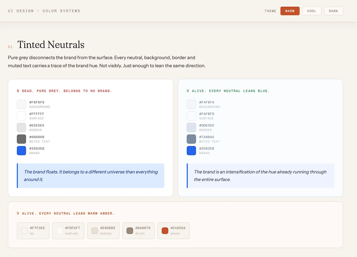Pick the #7A8BA0 muted text swatch
This screenshot has width=357, height=257.
click(191, 139)
